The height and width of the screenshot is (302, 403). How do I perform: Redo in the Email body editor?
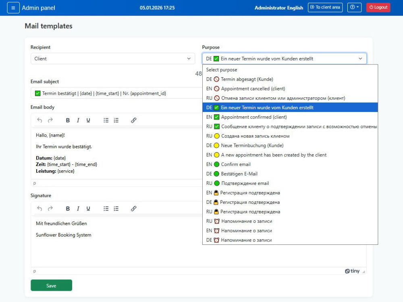pos(50,120)
